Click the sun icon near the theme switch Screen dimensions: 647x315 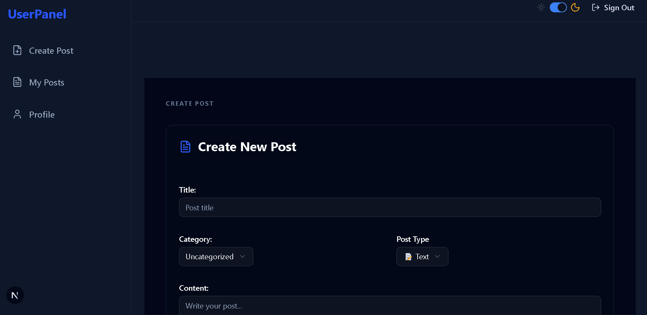pyautogui.click(x=541, y=7)
